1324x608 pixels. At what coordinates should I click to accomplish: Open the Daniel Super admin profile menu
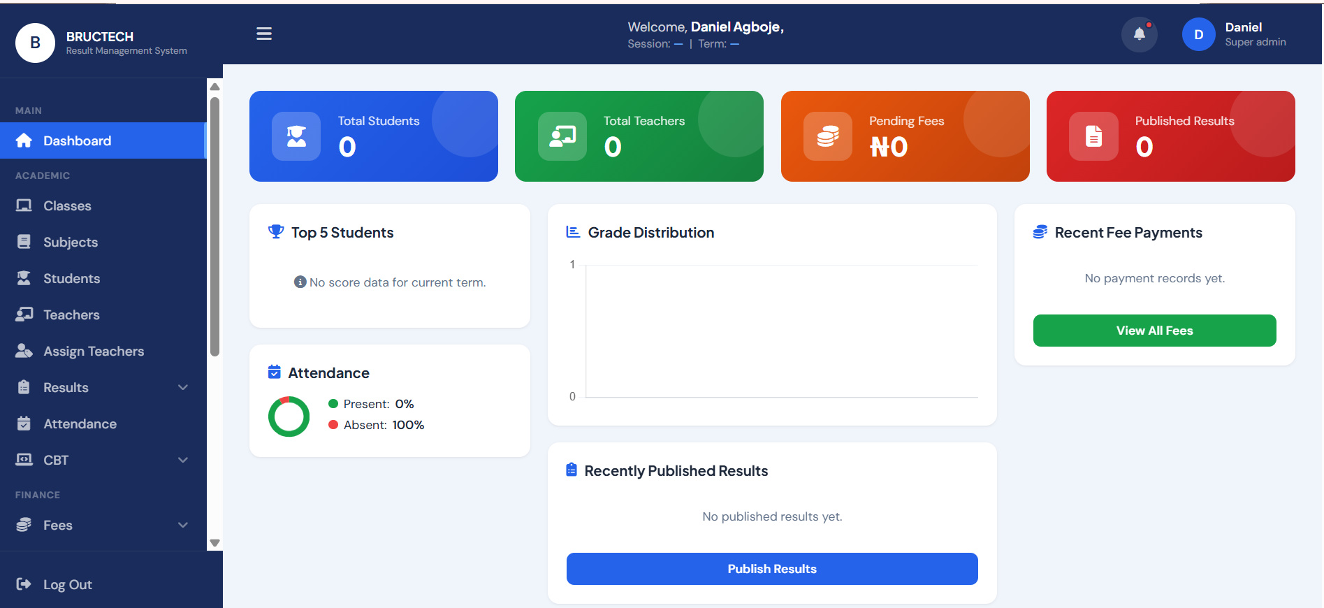(1234, 34)
